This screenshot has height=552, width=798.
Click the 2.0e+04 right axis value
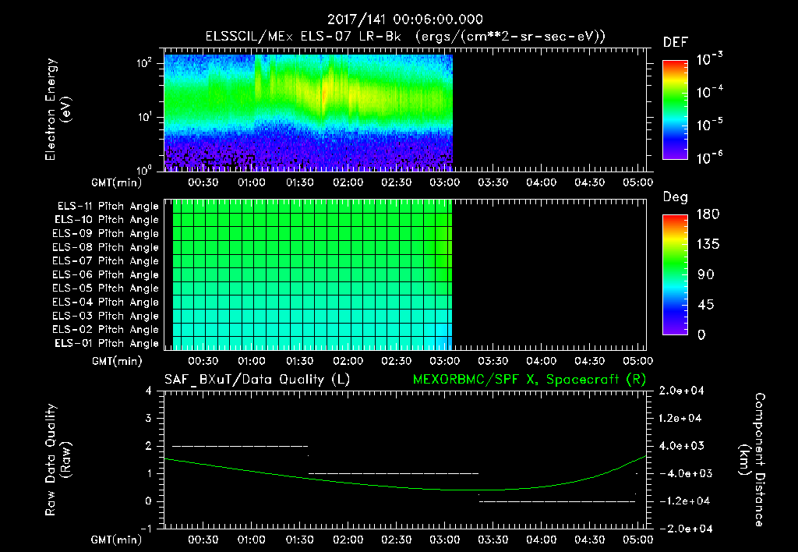click(x=681, y=391)
